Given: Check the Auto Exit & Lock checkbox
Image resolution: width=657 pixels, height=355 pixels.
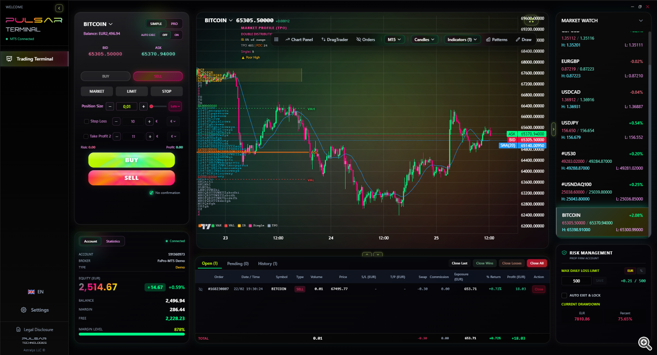Looking at the screenshot, I should (x=564, y=295).
